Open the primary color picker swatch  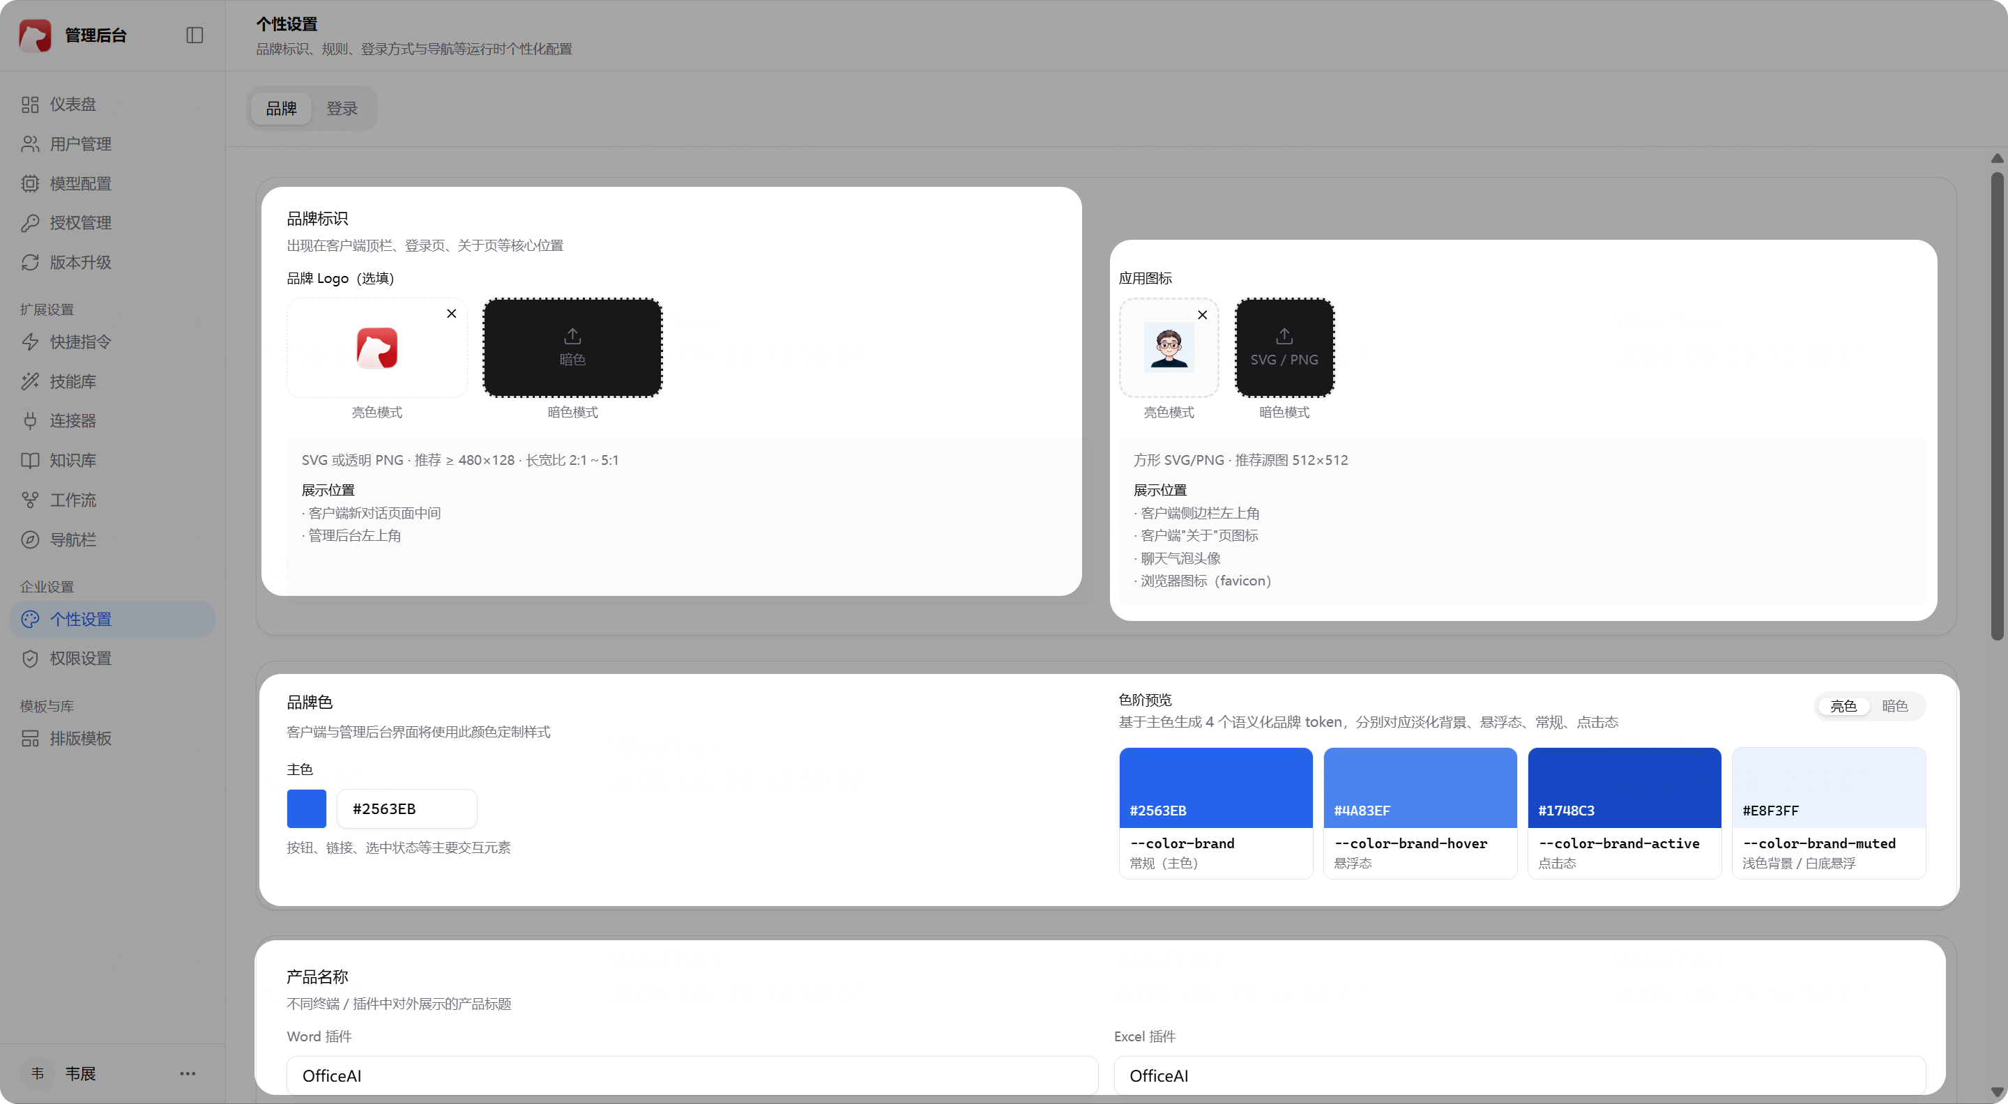click(306, 808)
